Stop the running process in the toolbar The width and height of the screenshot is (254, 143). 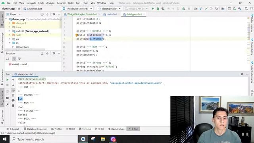click(189, 9)
